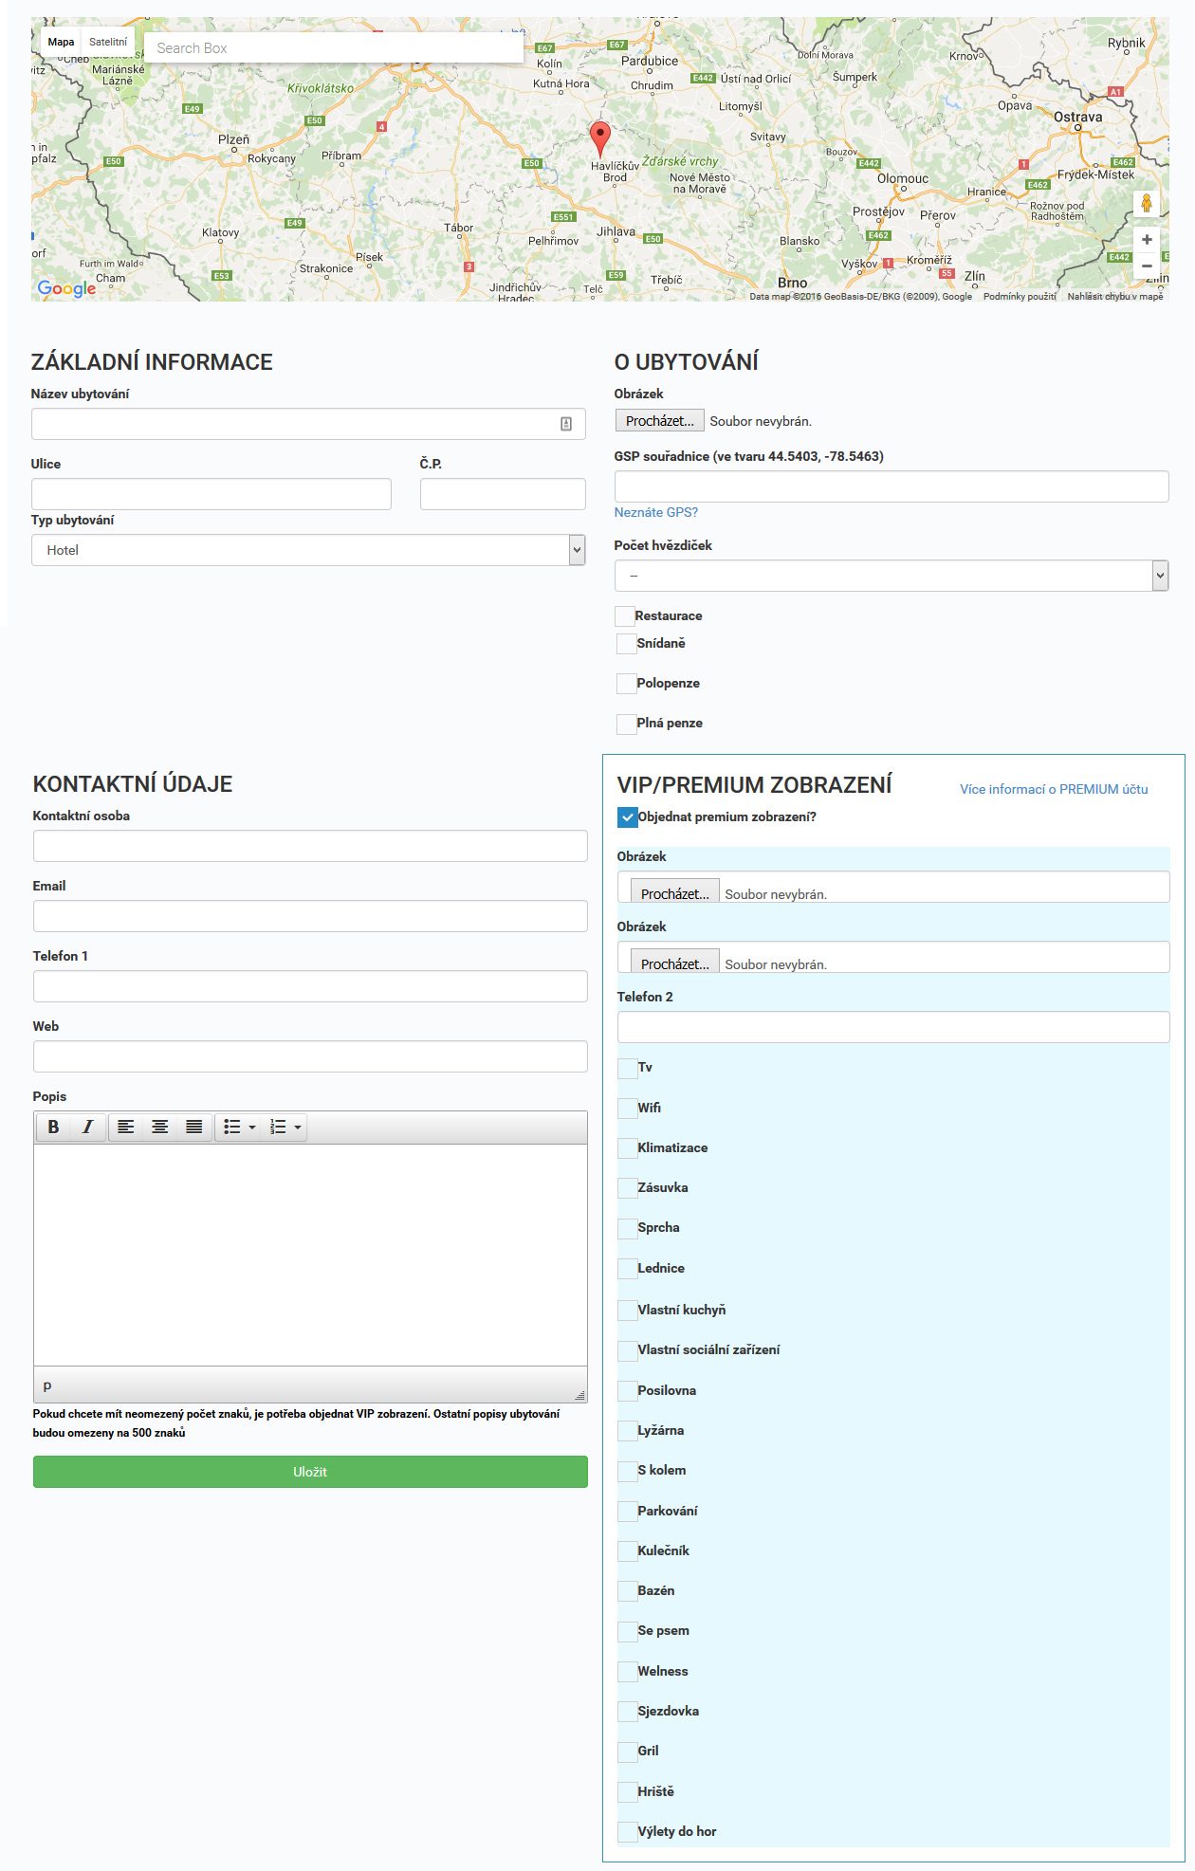This screenshot has height=1871, width=1195.
Task: Click the Telefon 1 input field
Action: (310, 986)
